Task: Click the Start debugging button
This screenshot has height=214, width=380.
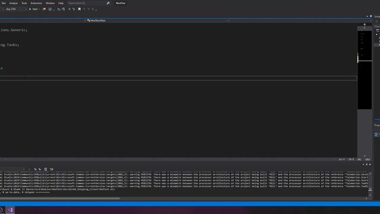Action: 33,10
